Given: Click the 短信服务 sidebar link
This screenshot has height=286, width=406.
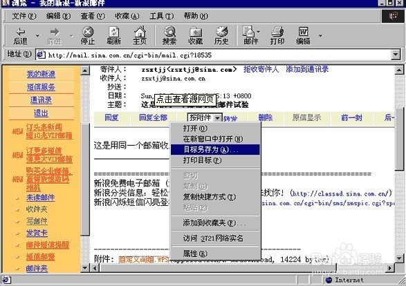Looking at the screenshot, I should pos(41,87).
